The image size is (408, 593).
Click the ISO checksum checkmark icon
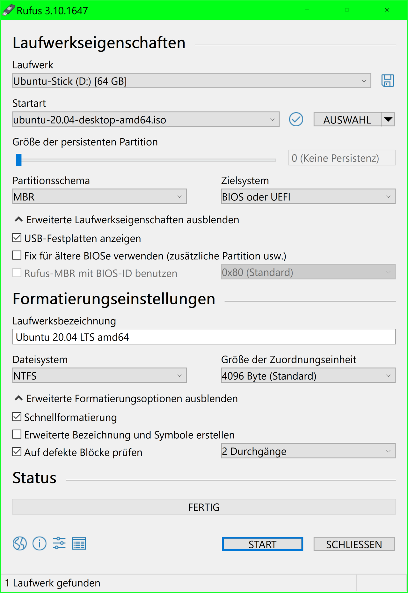(x=296, y=120)
